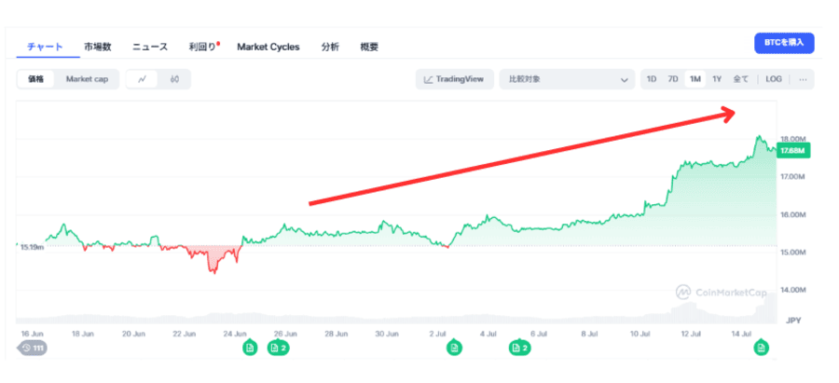839x383 pixels.
Task: Click the 20 Jun date label
Action: point(133,334)
